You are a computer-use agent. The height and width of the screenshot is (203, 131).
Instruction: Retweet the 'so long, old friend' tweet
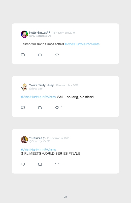point(40,108)
